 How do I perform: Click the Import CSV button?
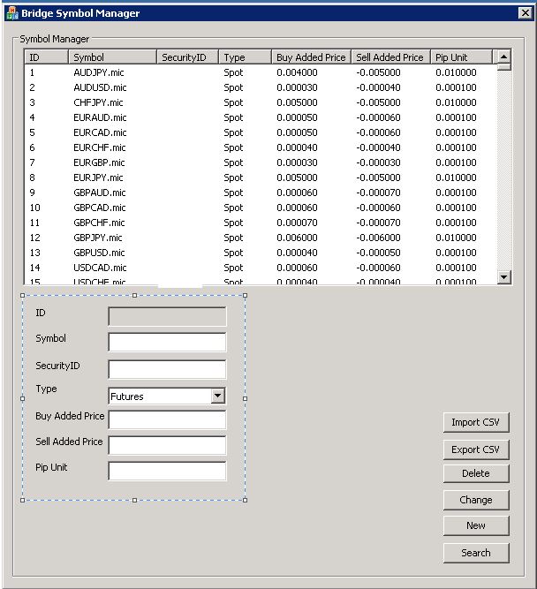pyautogui.click(x=475, y=422)
